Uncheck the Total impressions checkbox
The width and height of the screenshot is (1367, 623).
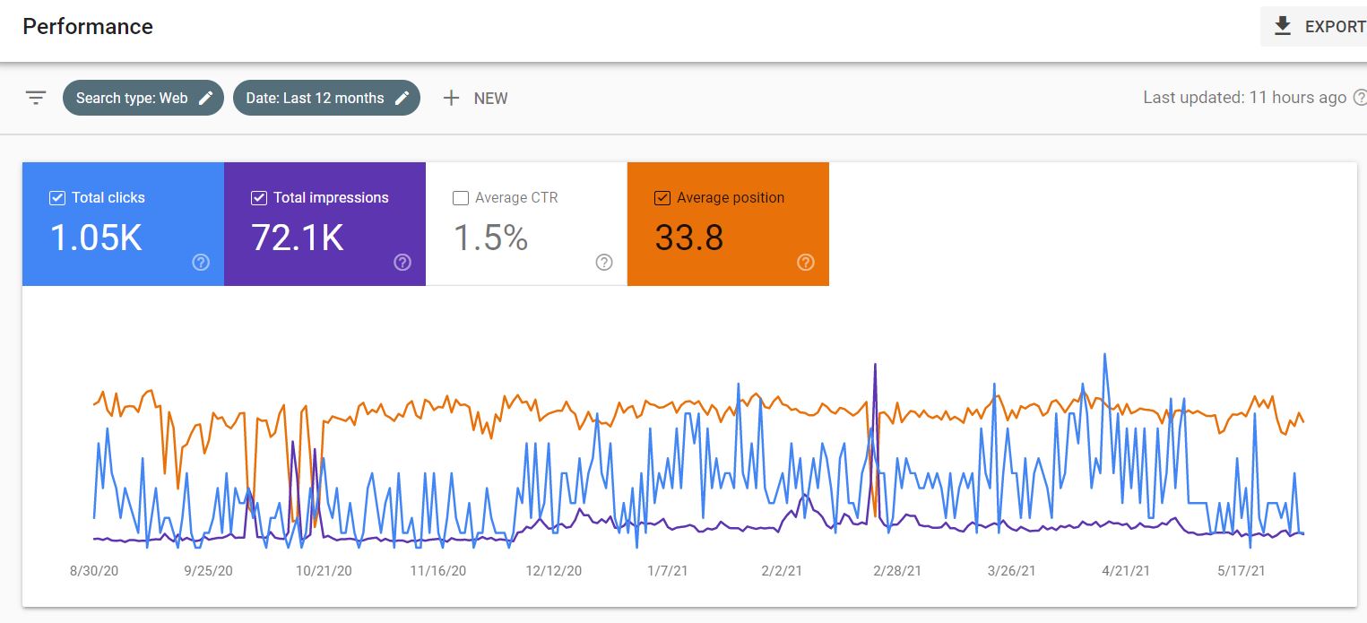(x=259, y=198)
